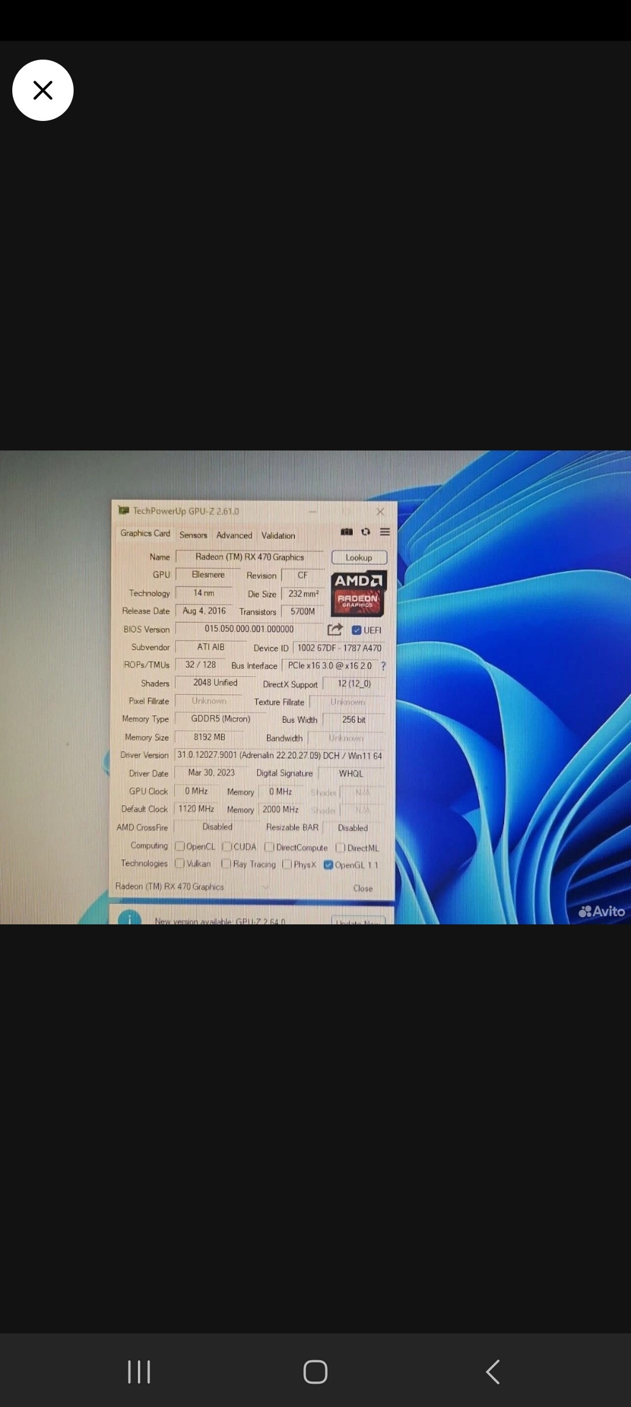This screenshot has width=631, height=1407.
Task: Tap the Android back navigation arrow
Action: click(x=493, y=1371)
